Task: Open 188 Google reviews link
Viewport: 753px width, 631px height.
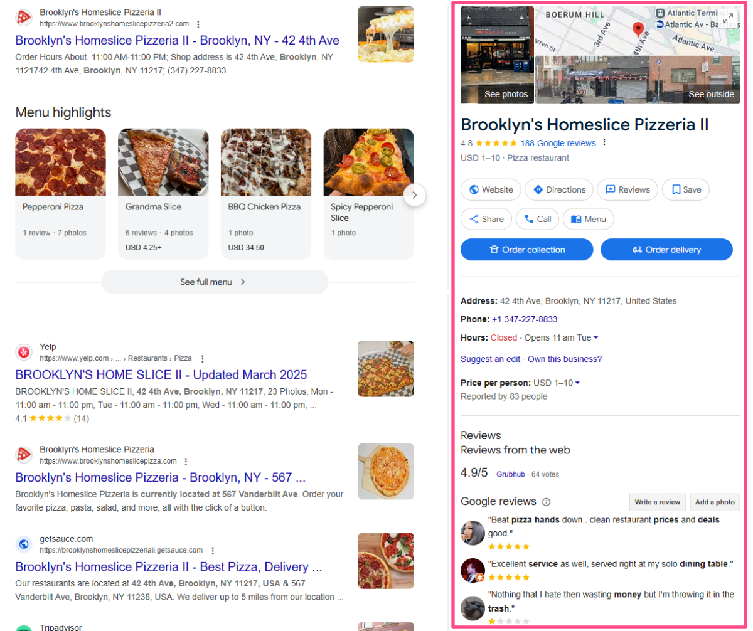Action: coord(558,143)
